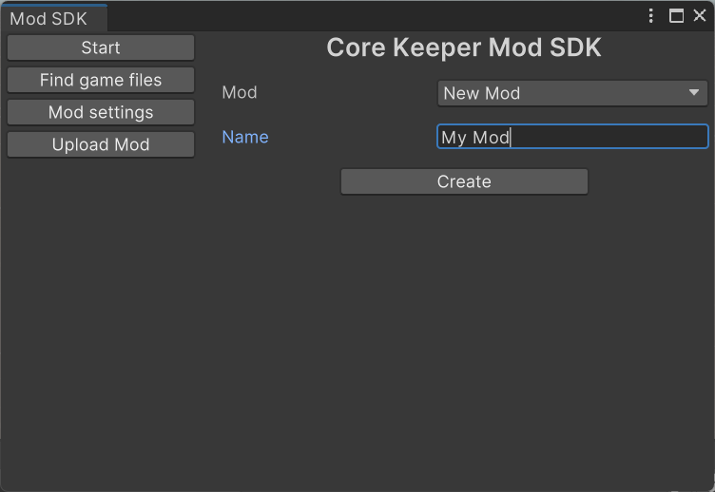
Task: Click the arrow on the Mod selector
Action: pyautogui.click(x=694, y=93)
